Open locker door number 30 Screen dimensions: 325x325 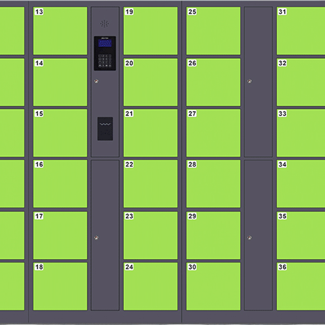[213, 286]
